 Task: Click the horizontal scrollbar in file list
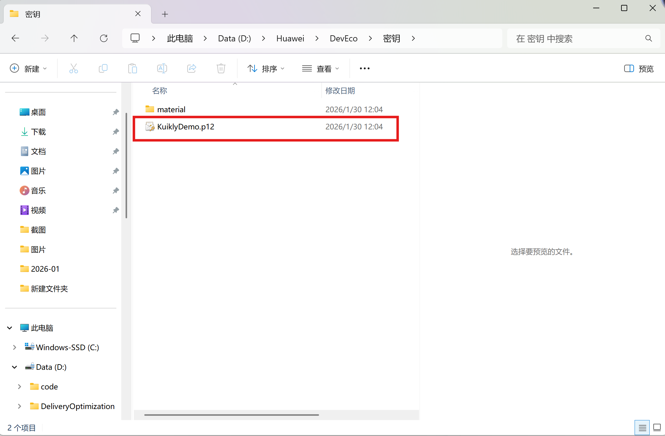point(231,415)
